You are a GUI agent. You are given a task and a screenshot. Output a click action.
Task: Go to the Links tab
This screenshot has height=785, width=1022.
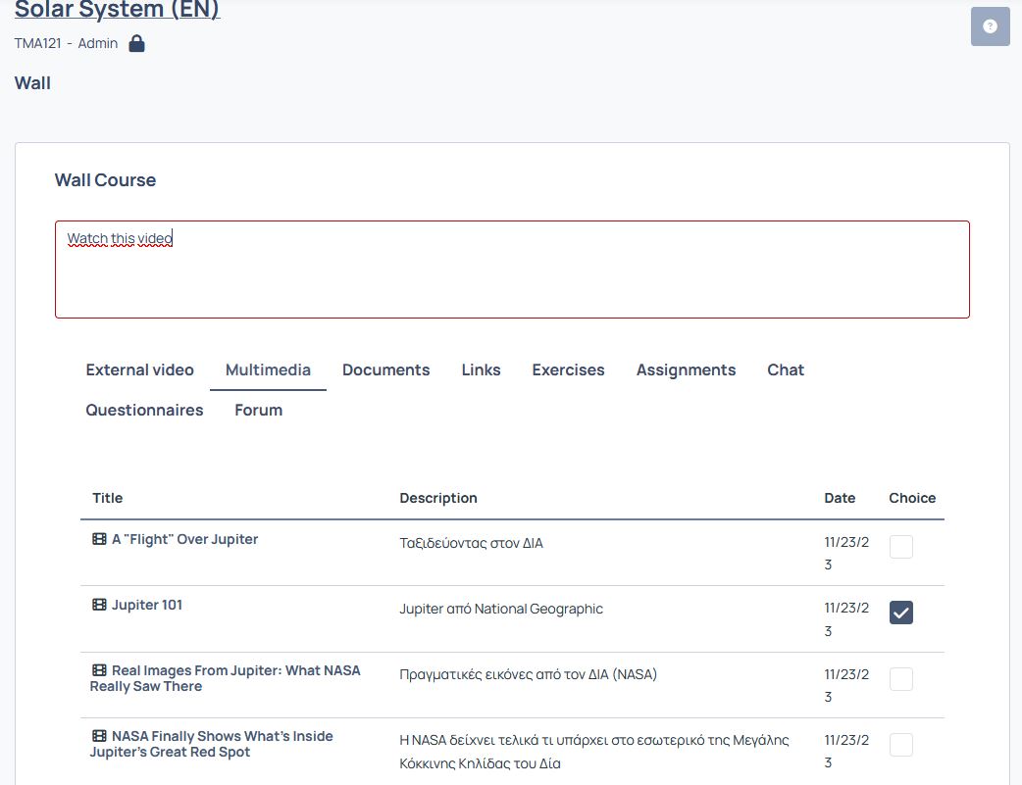coord(481,370)
